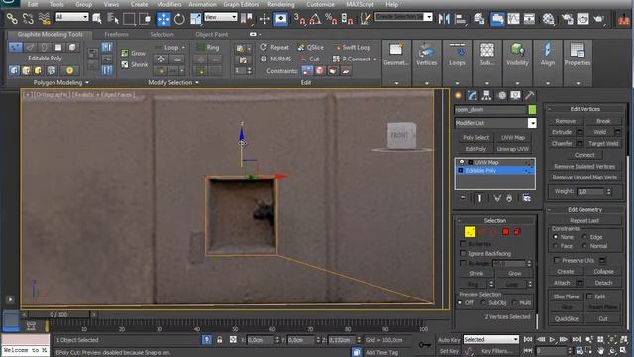Select the Normal constraint radio button
The width and height of the screenshot is (634, 357).
(x=584, y=246)
